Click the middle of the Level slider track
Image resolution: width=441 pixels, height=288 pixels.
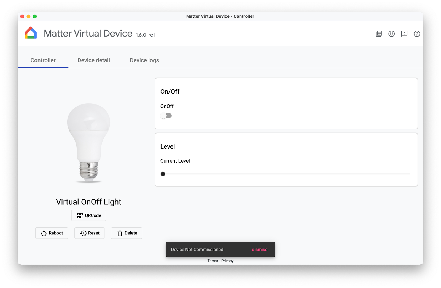[x=287, y=174]
